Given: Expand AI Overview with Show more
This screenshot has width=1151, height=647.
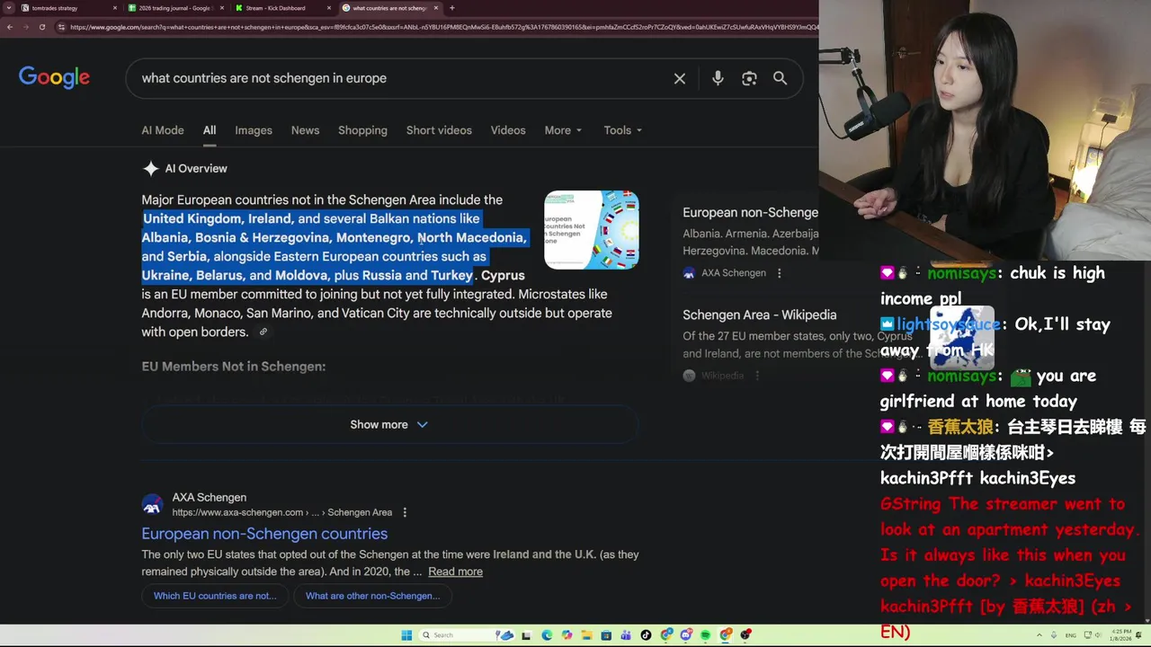Looking at the screenshot, I should pyautogui.click(x=388, y=424).
